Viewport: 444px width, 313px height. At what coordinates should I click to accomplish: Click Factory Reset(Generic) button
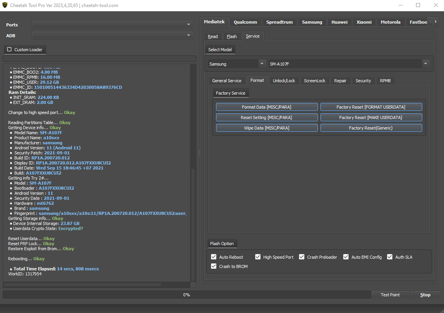[x=371, y=128]
